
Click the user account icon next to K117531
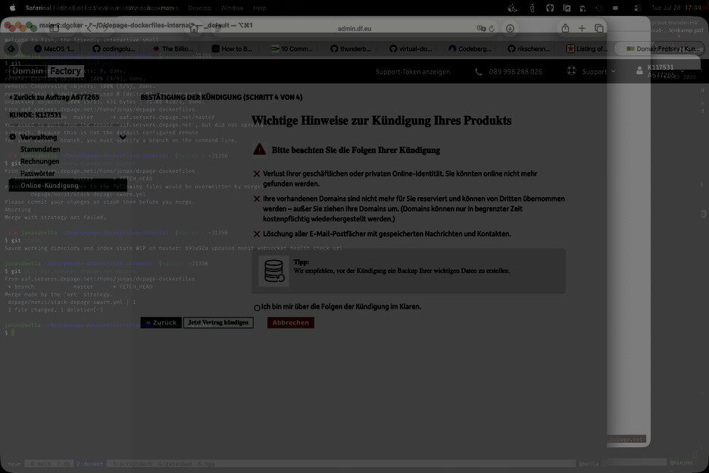(x=639, y=71)
